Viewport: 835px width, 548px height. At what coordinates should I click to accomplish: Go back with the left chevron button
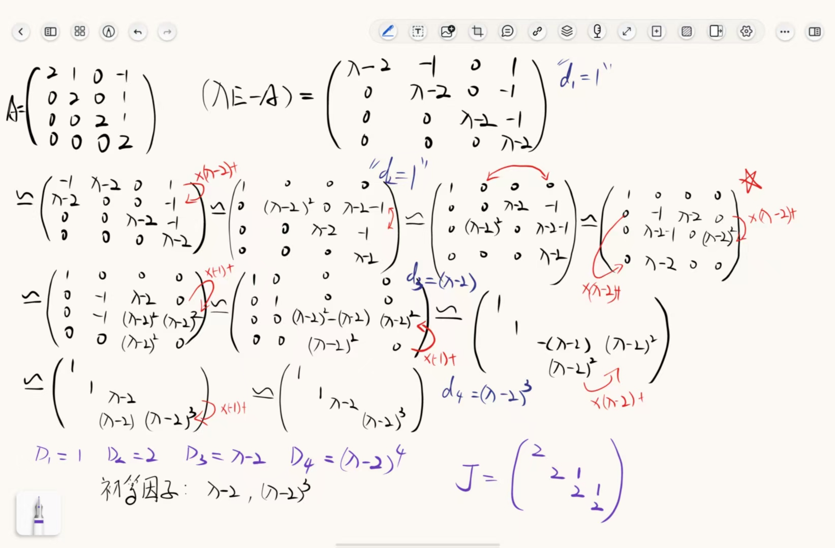click(21, 32)
